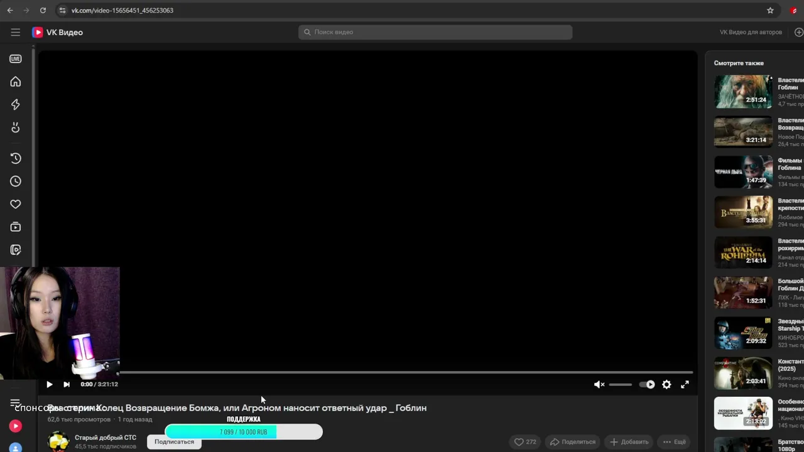Open the hamburger menu beside the VK Видео logo
Image resolution: width=804 pixels, height=452 pixels.
tap(16, 32)
